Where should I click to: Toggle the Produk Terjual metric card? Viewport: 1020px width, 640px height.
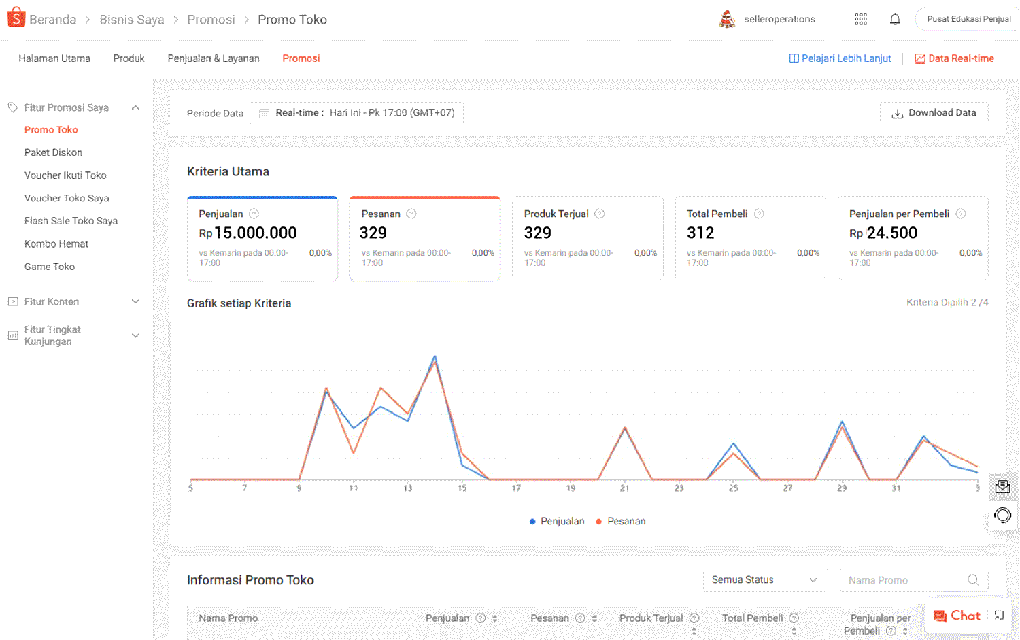587,238
